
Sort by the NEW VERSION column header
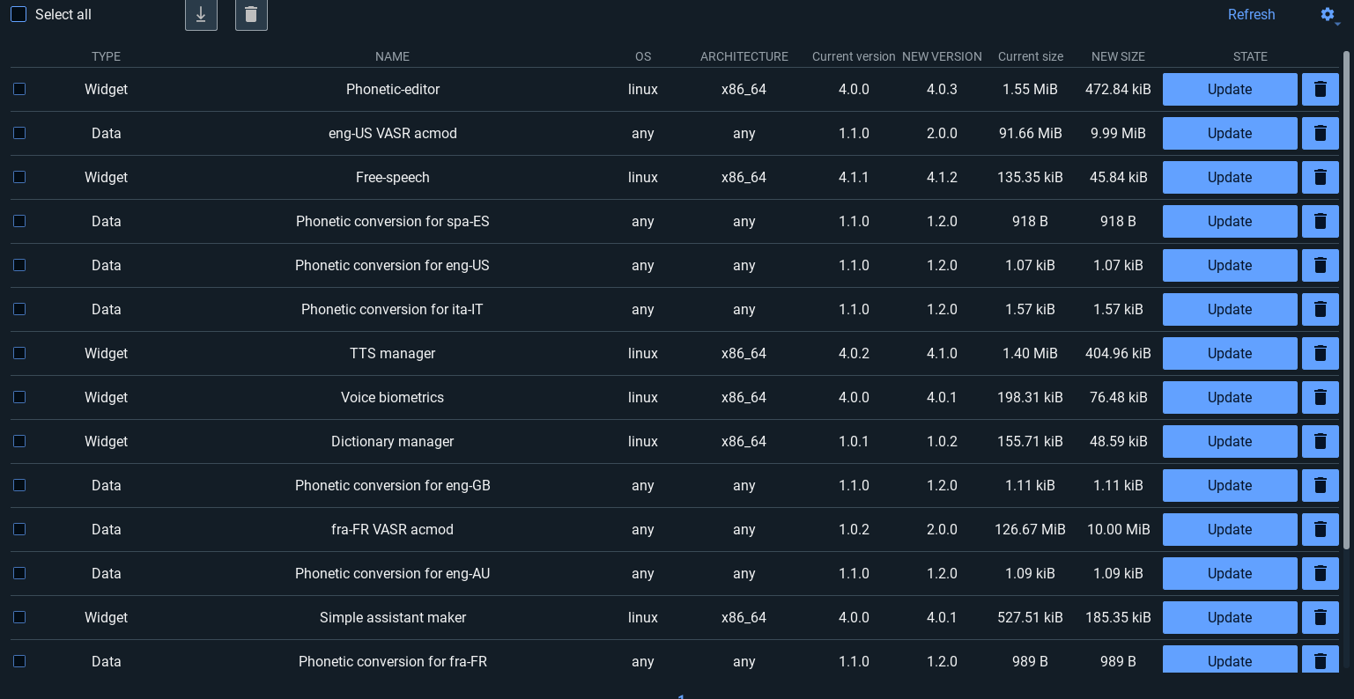[x=942, y=56]
